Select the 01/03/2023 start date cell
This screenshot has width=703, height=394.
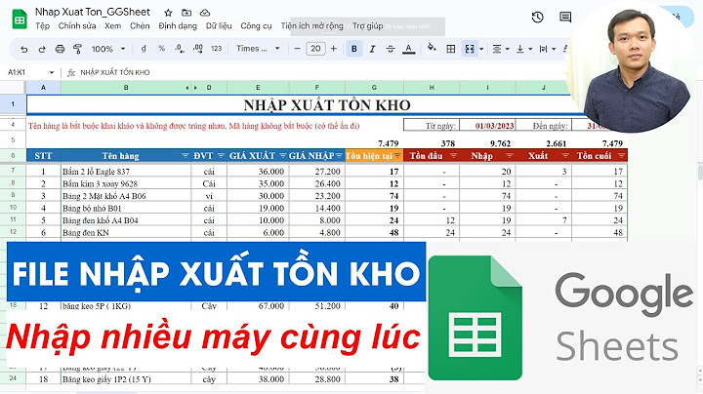click(x=487, y=126)
